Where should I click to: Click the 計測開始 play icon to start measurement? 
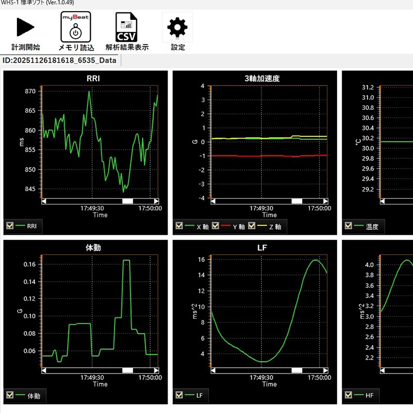coord(25,27)
